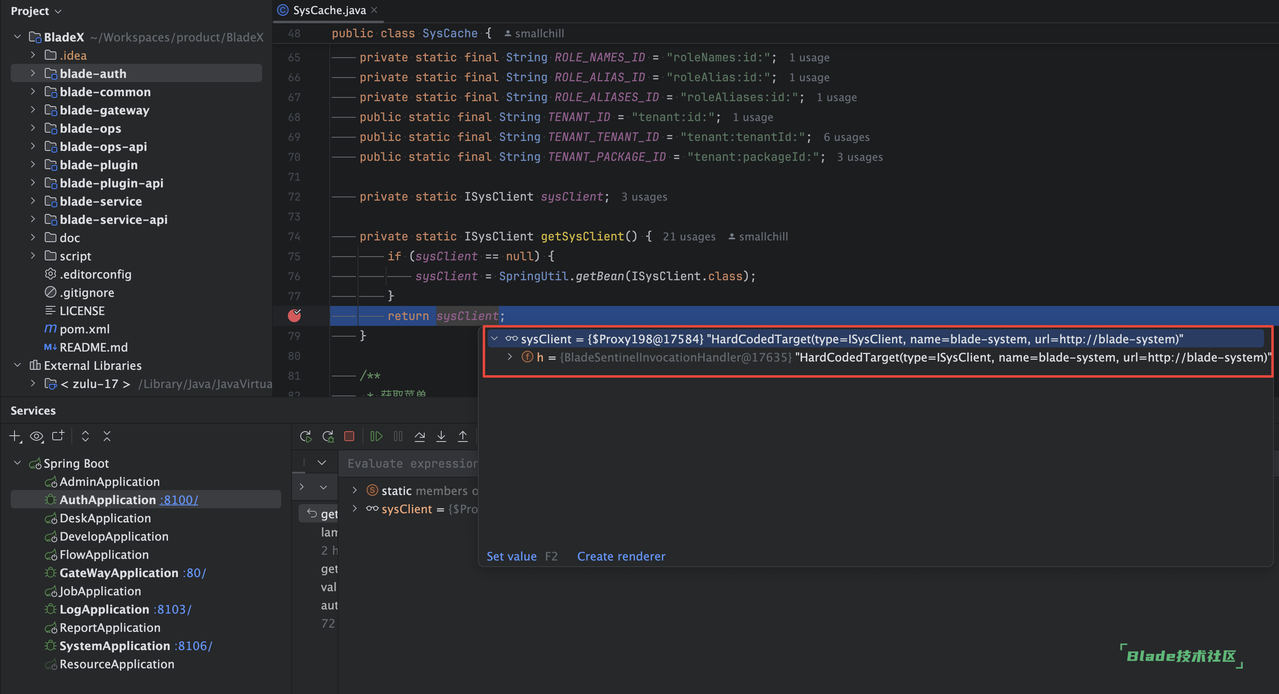This screenshot has height=694, width=1279.
Task: Collapse the Spring Boot services group
Action: (x=17, y=463)
